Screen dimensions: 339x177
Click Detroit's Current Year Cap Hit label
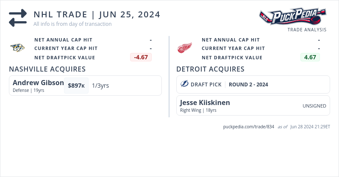(233, 48)
